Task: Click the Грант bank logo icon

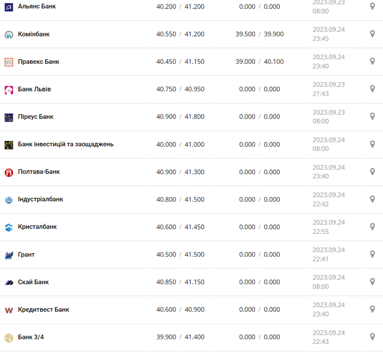Action: [9, 255]
